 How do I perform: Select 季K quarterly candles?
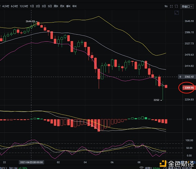pyautogui.click(x=69, y=6)
